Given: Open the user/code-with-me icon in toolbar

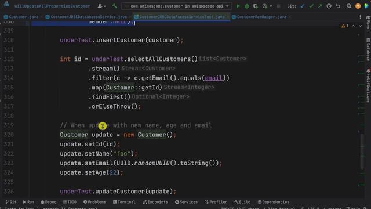Looking at the screenshot, I should (100, 6).
